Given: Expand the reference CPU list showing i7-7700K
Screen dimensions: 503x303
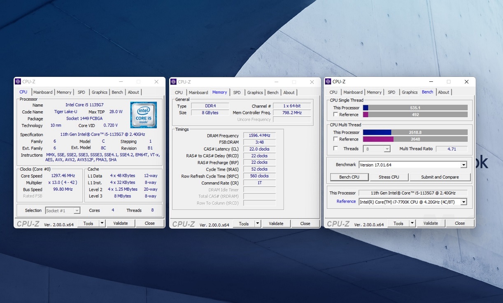Looking at the screenshot, I should click(463, 202).
